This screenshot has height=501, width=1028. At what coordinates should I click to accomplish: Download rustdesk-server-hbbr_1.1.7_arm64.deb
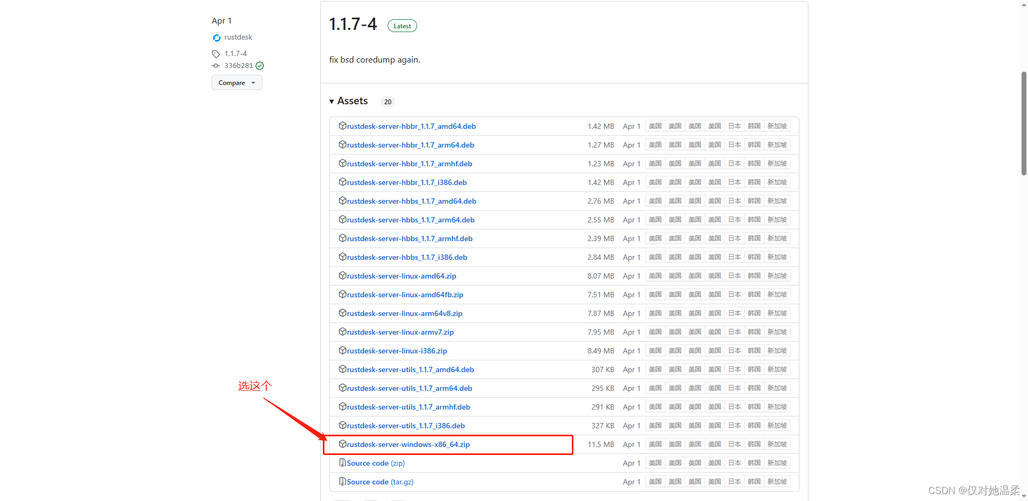tap(411, 145)
